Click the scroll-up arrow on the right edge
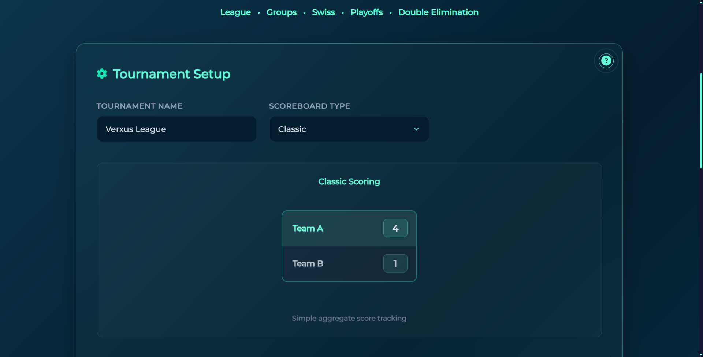The width and height of the screenshot is (703, 357). (700, 2)
